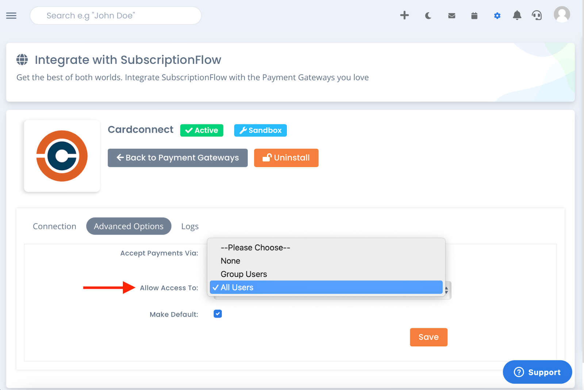Open the envelope messages icon
Image resolution: width=584 pixels, height=390 pixels.
pyautogui.click(x=452, y=16)
